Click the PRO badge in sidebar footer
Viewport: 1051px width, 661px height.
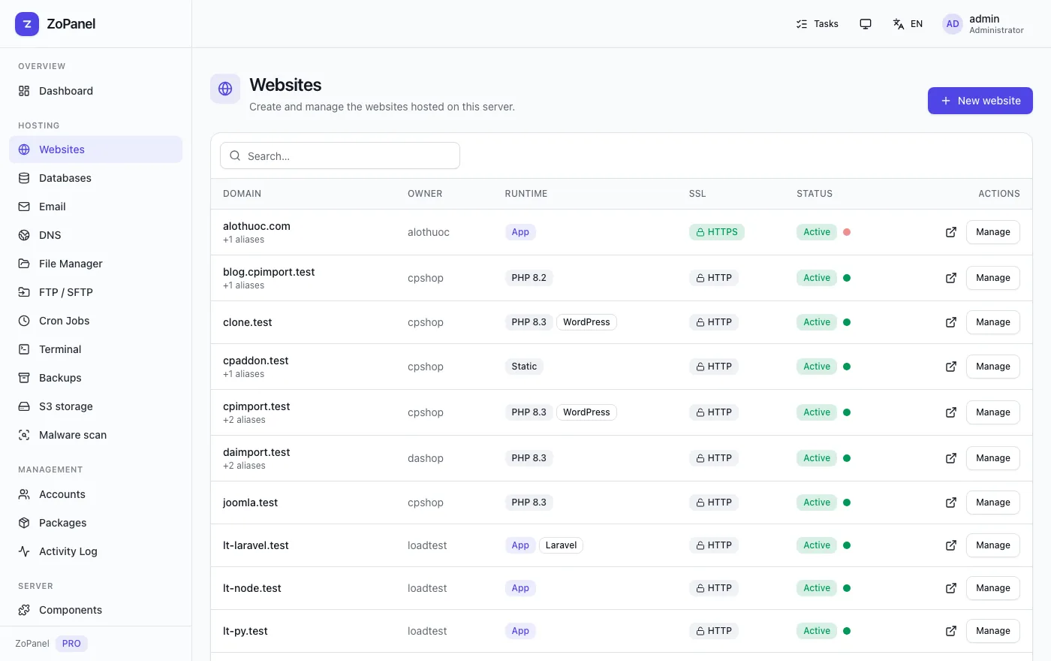[72, 644]
